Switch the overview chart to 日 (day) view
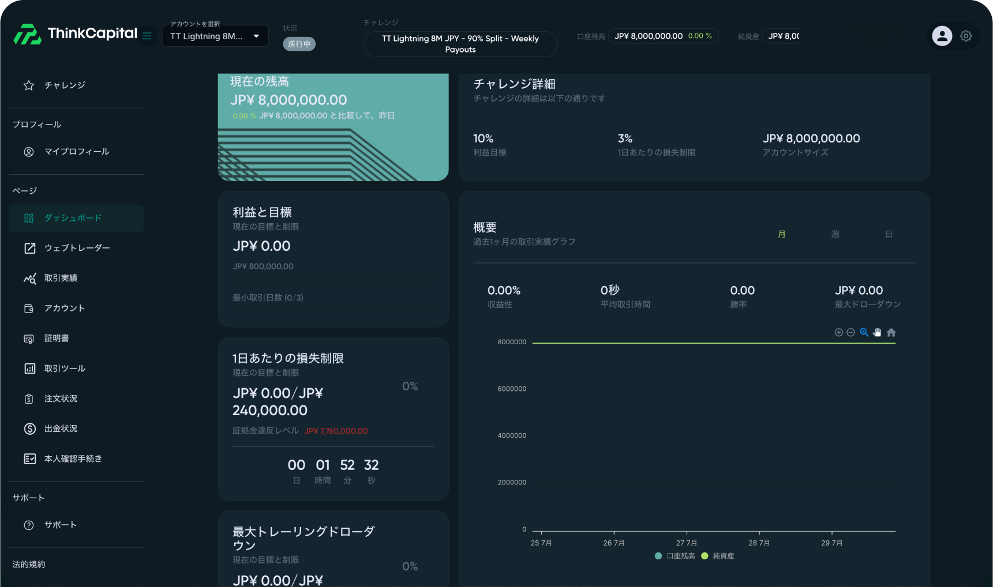This screenshot has height=587, width=993. click(889, 234)
